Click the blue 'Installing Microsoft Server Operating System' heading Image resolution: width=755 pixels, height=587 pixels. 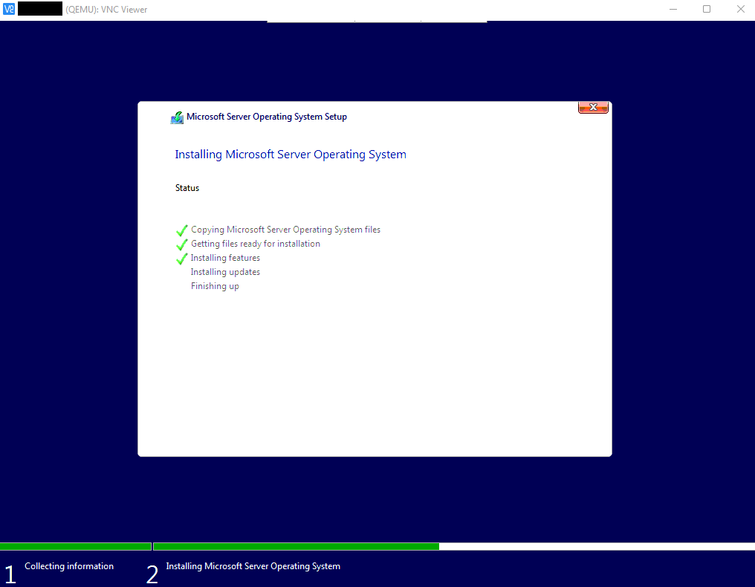tap(291, 155)
